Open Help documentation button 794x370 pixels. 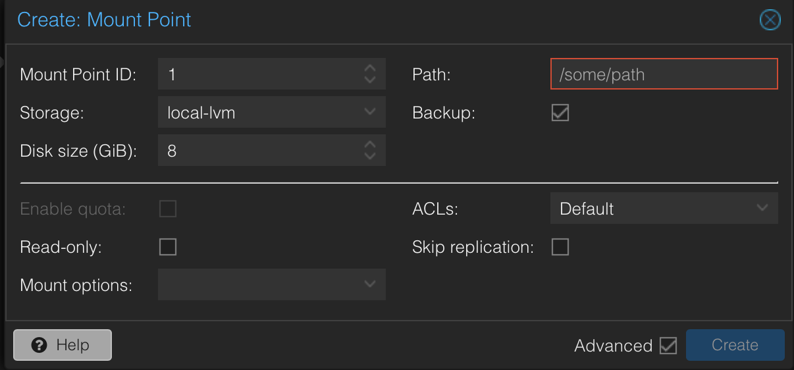pyautogui.click(x=63, y=345)
